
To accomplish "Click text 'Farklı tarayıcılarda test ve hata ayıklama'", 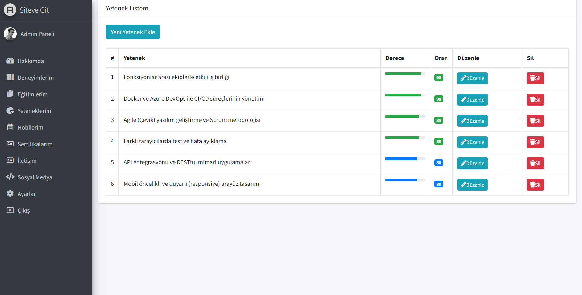I will pos(175,141).
